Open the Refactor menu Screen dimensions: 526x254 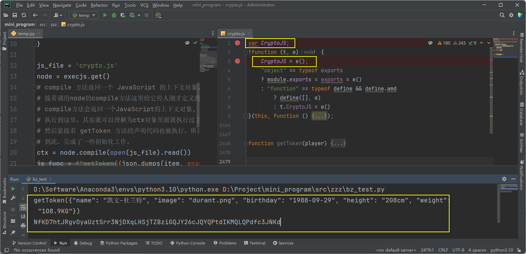coord(99,5)
